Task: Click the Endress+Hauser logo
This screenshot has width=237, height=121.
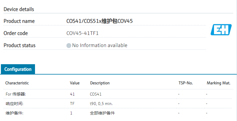Action: pos(221,30)
